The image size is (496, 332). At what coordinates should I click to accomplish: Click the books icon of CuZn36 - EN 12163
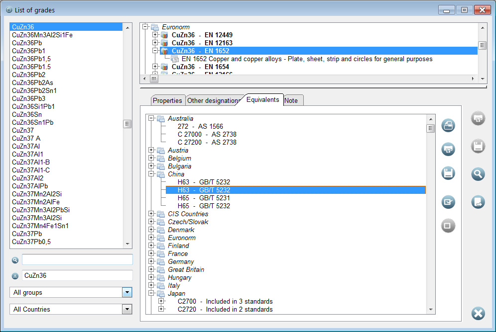(x=164, y=43)
